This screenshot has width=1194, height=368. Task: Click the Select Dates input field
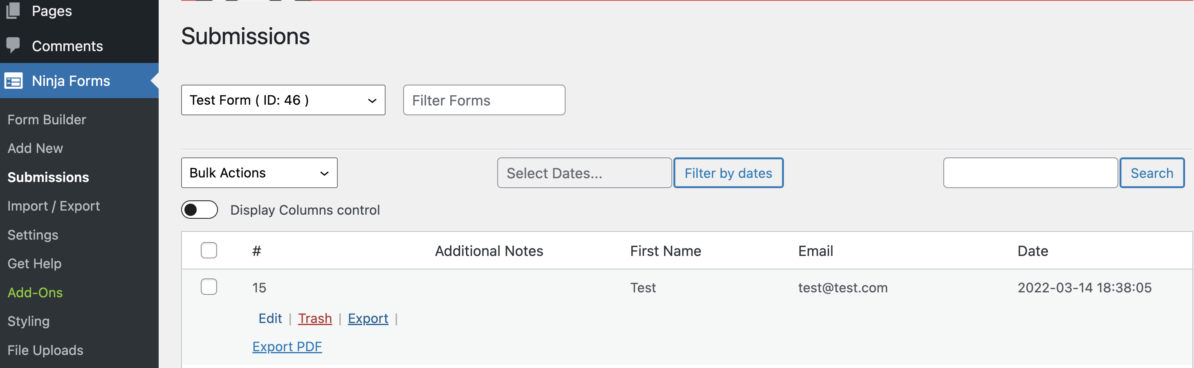pyautogui.click(x=584, y=173)
